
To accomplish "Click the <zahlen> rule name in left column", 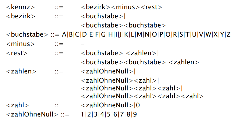I will (21, 72).
